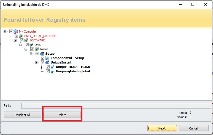213x135 pixels.
Task: Click the Deselect All button
Action: 22,115
